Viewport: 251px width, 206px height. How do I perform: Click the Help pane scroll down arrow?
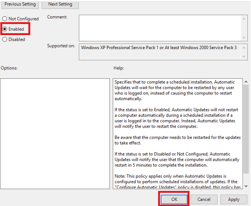click(246, 186)
